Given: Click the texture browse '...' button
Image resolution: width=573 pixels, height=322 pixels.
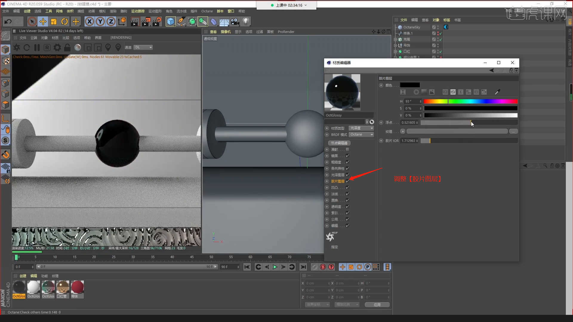Looking at the screenshot, I should (513, 131).
